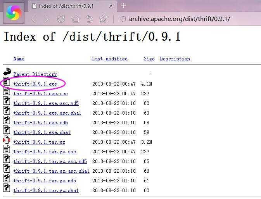The height and width of the screenshot is (199, 261).
Task: Click unknown-file icon beside thrift-0.9.1.exe.asc.md5
Action: 7,101
